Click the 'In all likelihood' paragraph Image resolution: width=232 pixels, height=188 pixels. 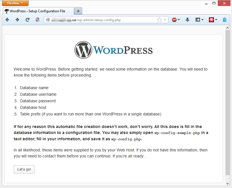point(110,153)
